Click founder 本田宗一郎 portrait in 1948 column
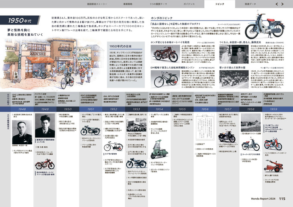The image size is (293, 207). (x=22, y=132)
